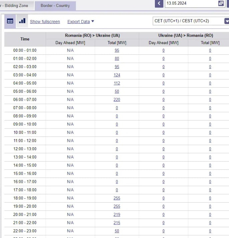Open the Export Data dropdown
The height and width of the screenshot is (238, 229).
coord(81,22)
